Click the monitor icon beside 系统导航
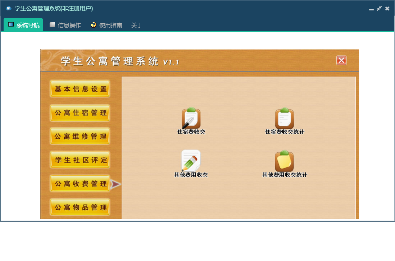Image resolution: width=395 pixels, height=261 pixels. click(11, 24)
